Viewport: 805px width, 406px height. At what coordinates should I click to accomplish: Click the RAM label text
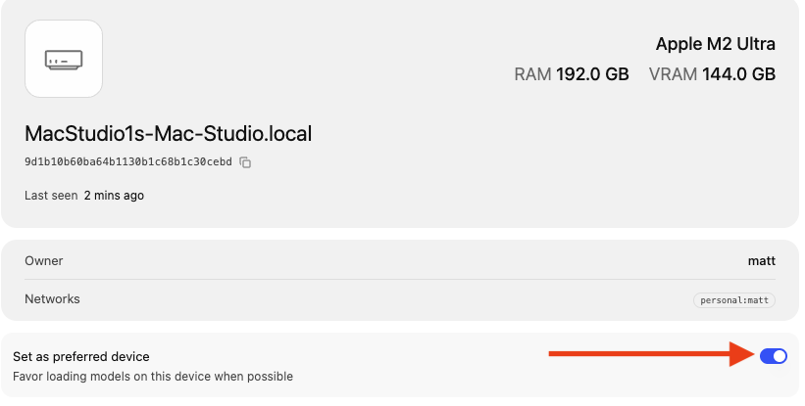pyautogui.click(x=533, y=74)
